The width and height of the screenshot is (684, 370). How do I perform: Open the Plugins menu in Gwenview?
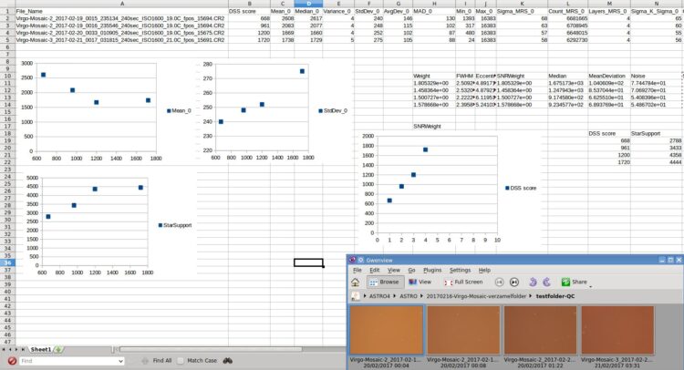tap(432, 270)
